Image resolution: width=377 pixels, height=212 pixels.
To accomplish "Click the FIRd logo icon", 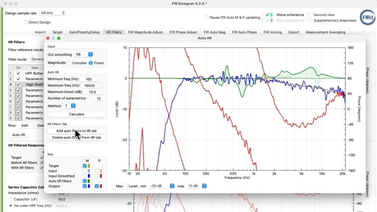I will click(368, 17).
